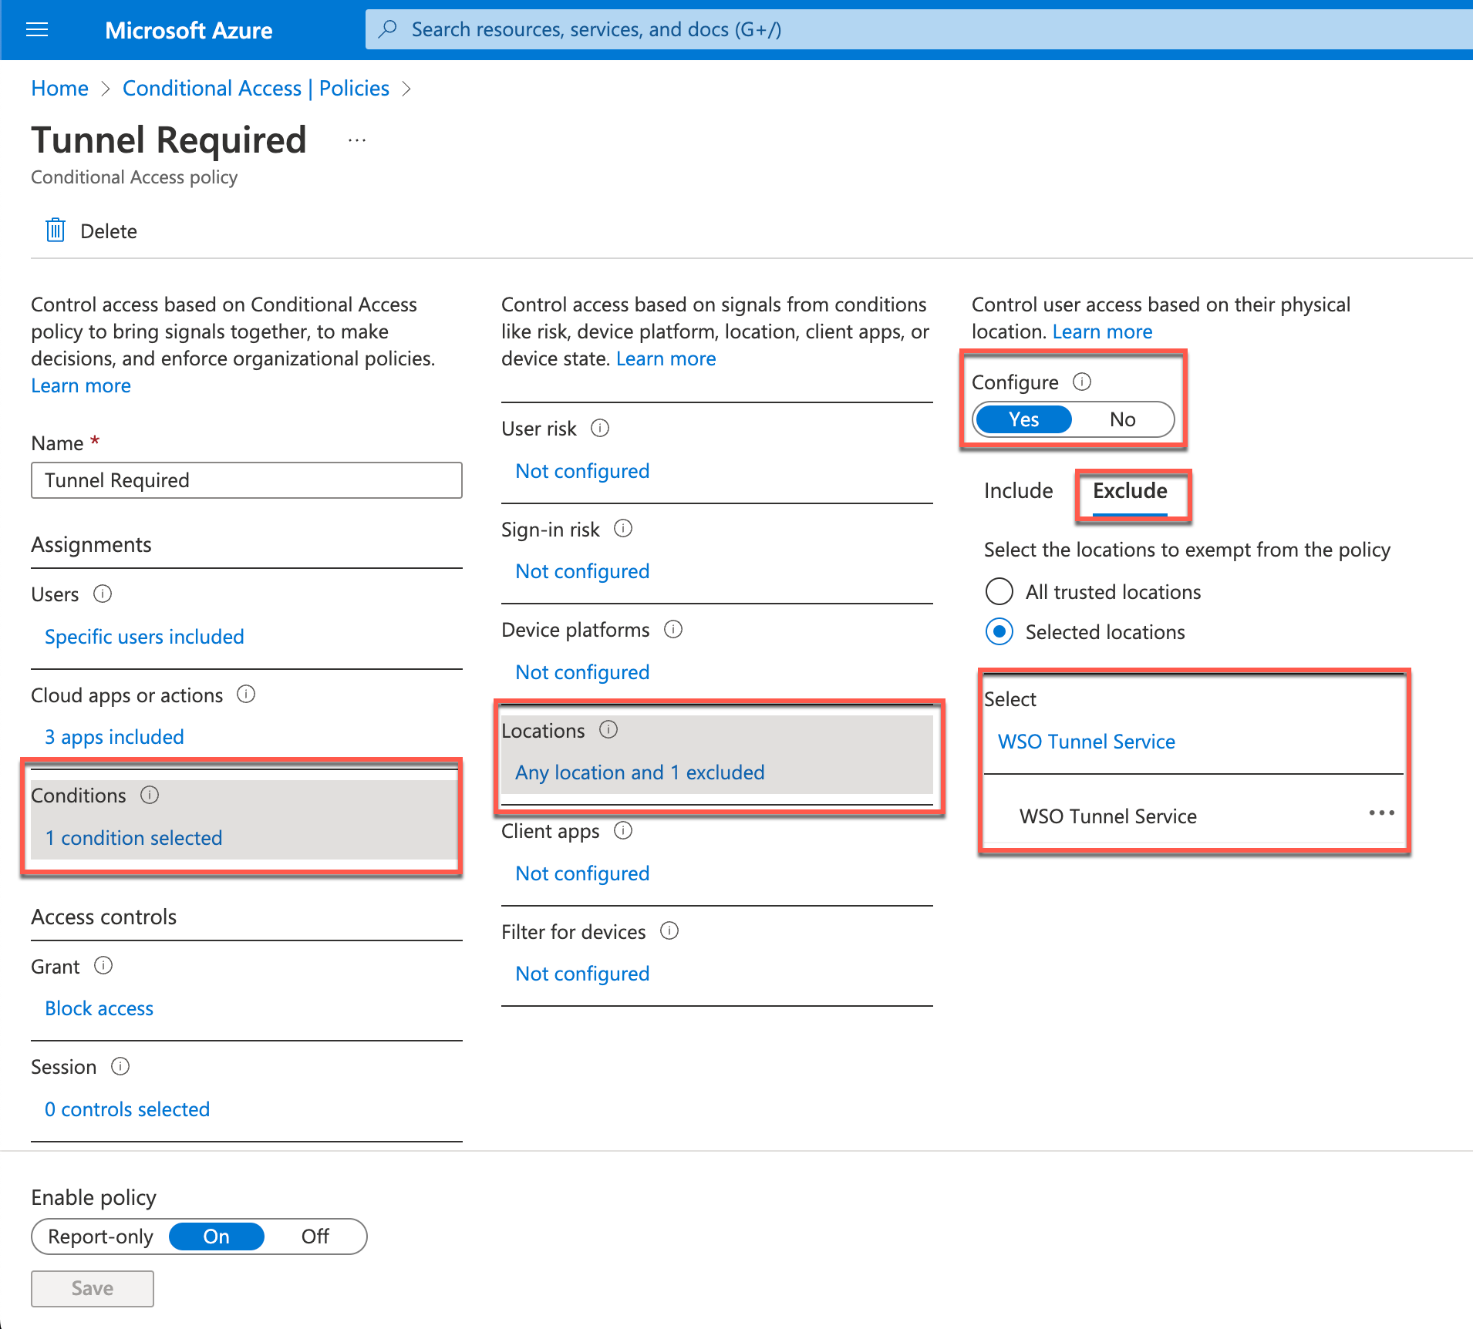The image size is (1473, 1329).
Task: View the Cloud apps or actions info tooltip
Action: point(246,695)
